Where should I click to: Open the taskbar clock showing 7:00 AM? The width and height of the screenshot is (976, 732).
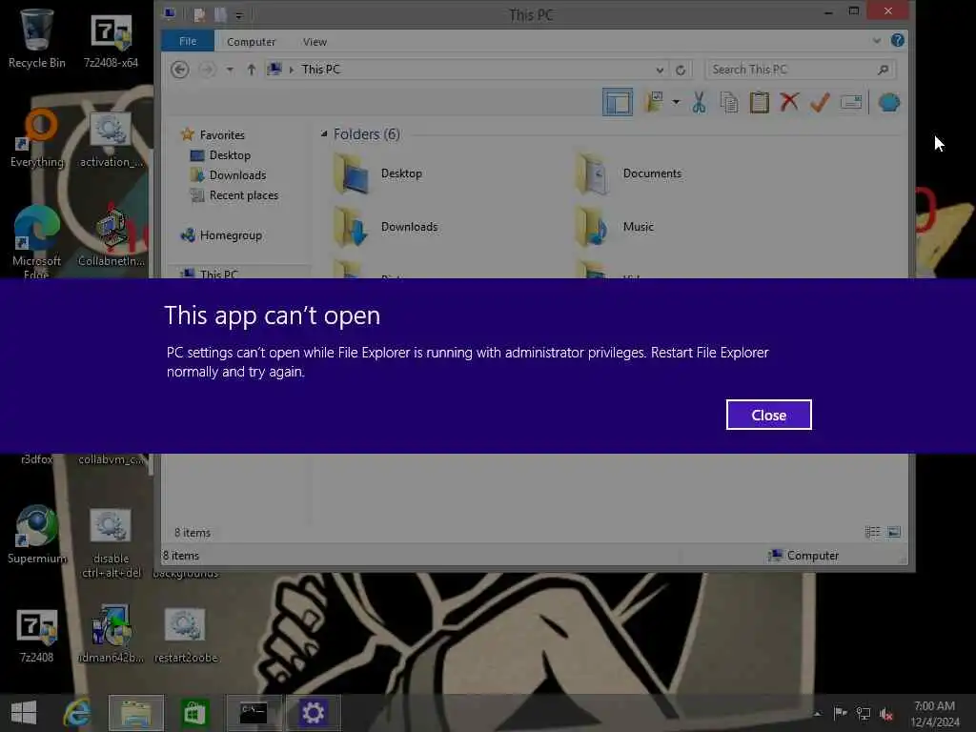point(934,713)
